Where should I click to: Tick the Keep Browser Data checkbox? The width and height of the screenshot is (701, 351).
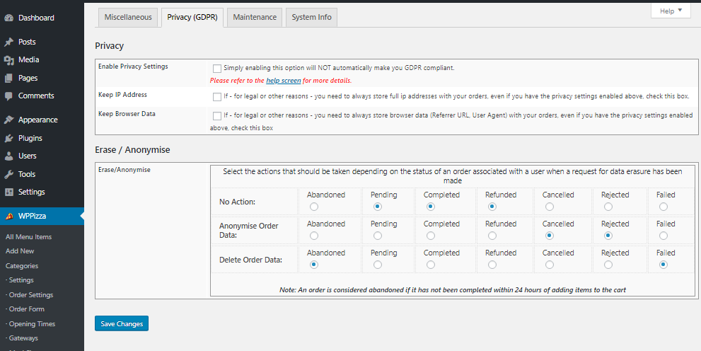pyautogui.click(x=216, y=115)
